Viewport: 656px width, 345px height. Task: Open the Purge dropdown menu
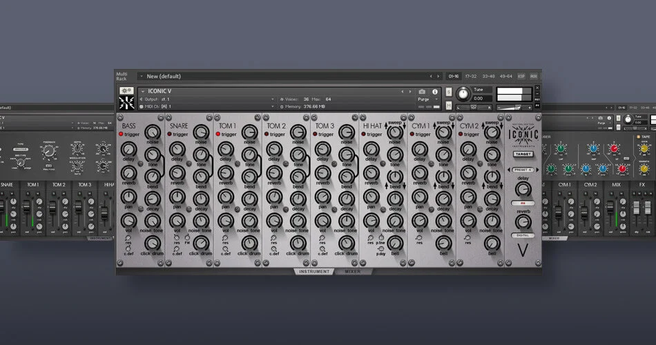[x=428, y=99]
